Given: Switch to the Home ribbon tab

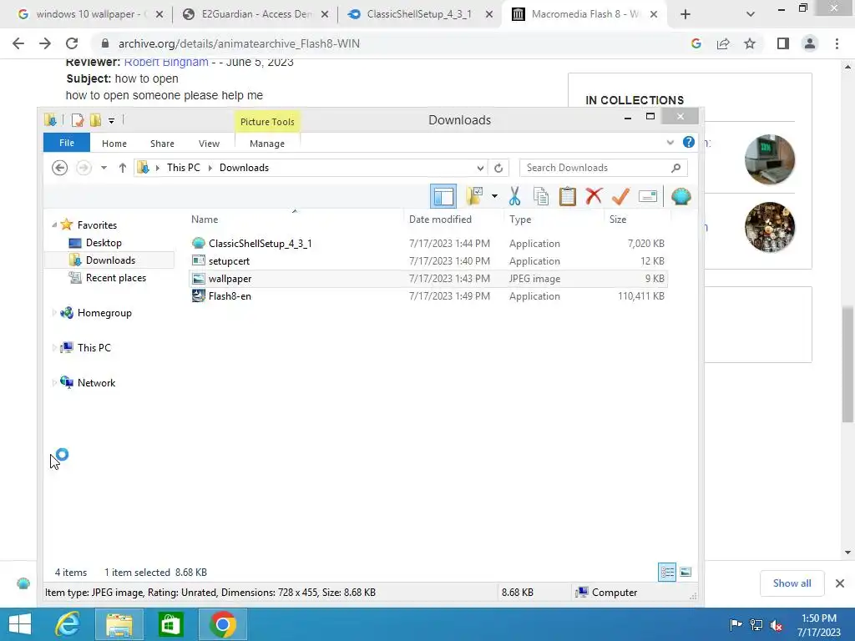Looking at the screenshot, I should tap(114, 144).
